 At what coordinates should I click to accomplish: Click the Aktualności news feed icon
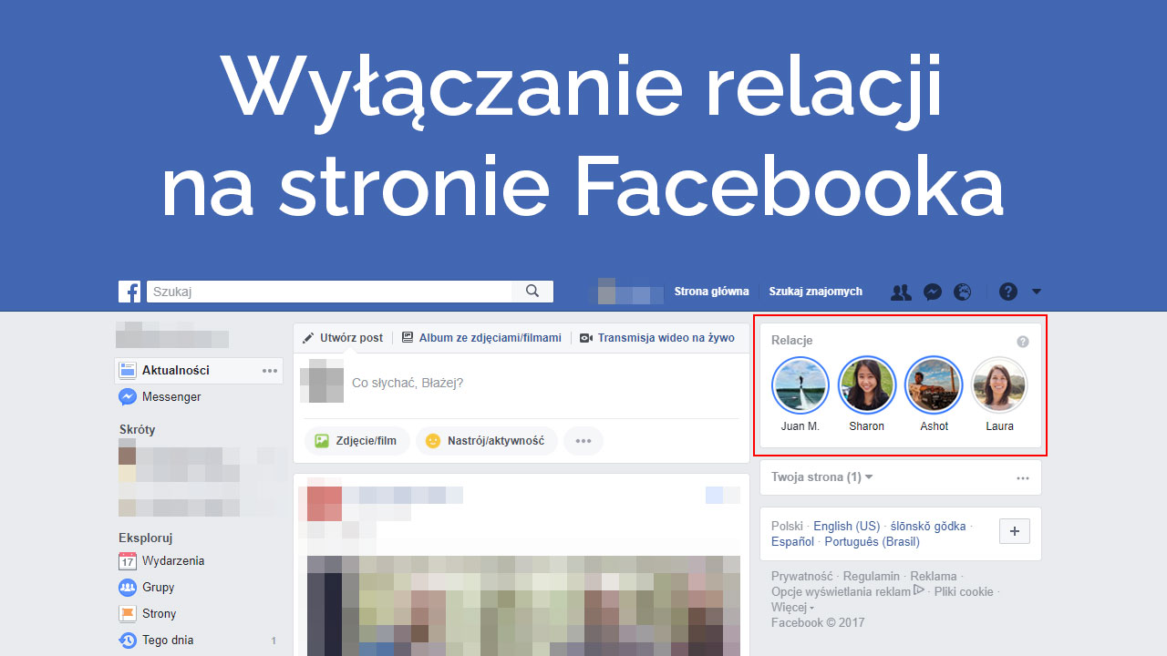[128, 371]
